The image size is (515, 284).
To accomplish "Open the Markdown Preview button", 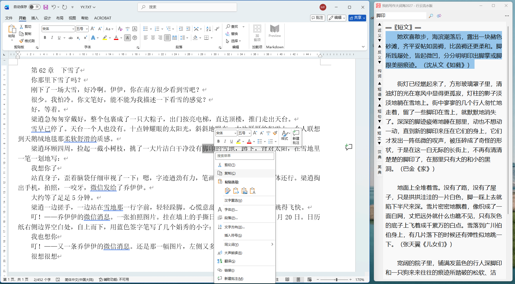I will (274, 31).
